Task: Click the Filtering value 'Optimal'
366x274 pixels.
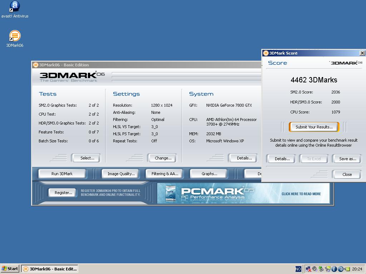Action: (x=158, y=120)
